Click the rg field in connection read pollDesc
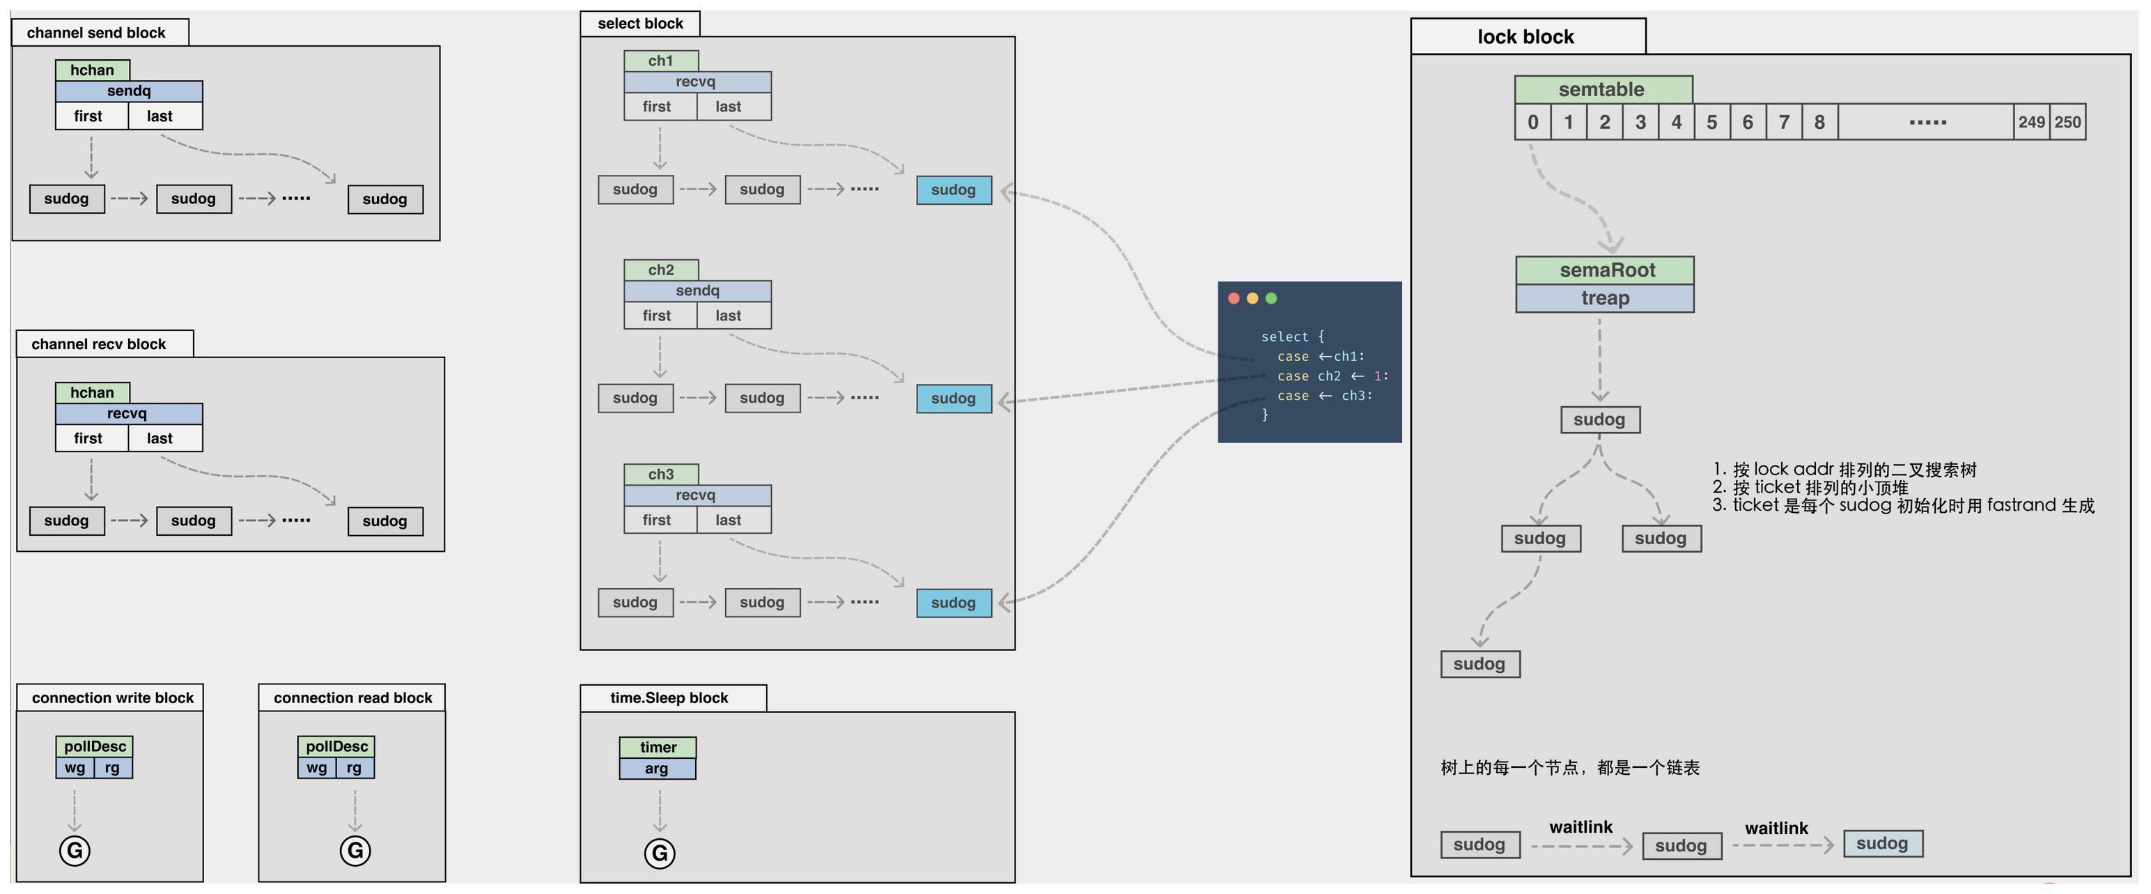Screen dimensions: 2151x894 tap(355, 768)
